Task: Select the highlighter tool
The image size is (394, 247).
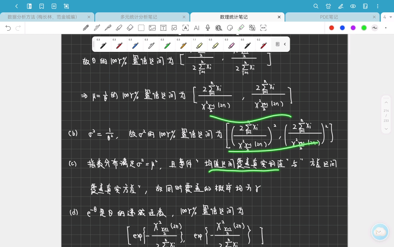Action: click(x=119, y=28)
